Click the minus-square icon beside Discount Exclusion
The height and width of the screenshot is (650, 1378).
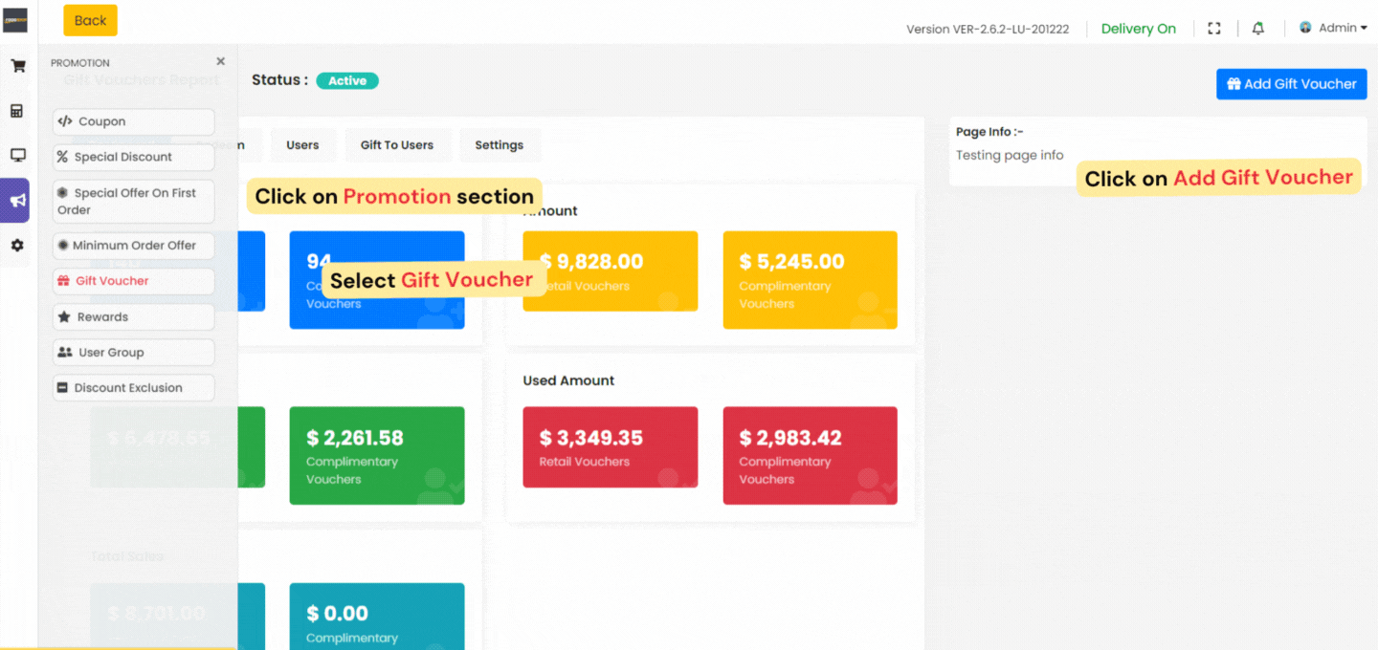pos(63,387)
